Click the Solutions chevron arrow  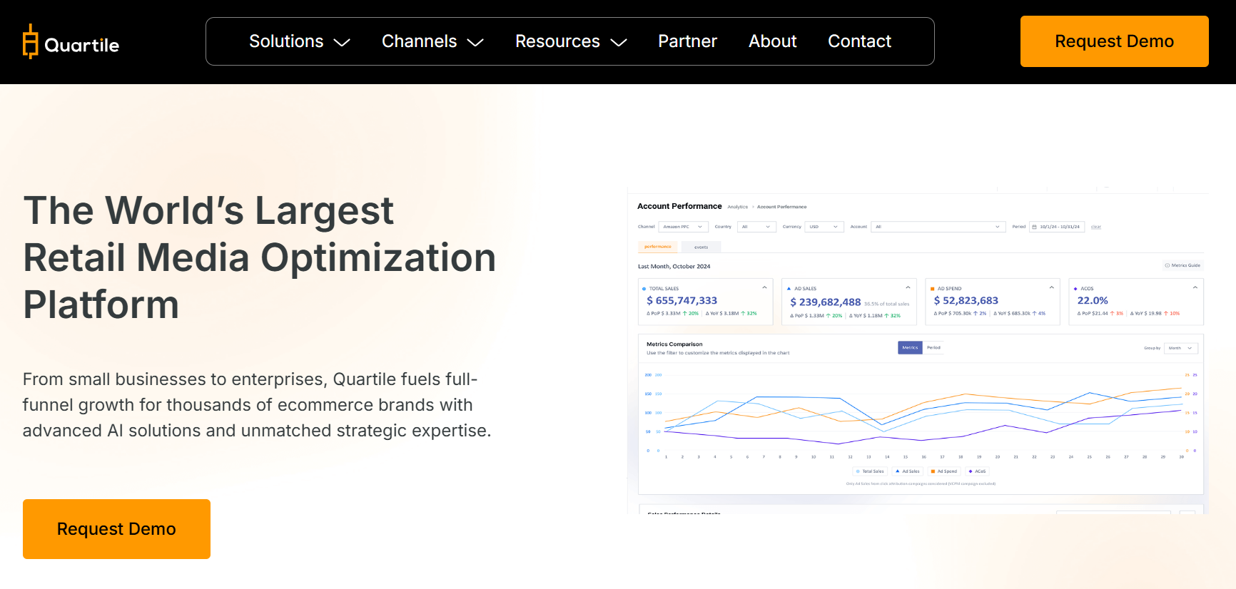pos(342,43)
